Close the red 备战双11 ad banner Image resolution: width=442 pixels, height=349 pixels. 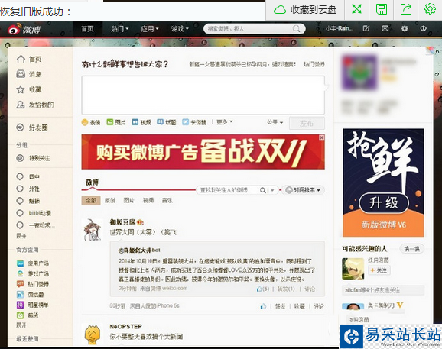[x=322, y=137]
